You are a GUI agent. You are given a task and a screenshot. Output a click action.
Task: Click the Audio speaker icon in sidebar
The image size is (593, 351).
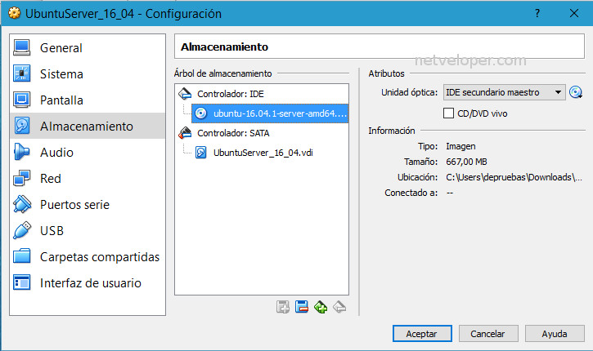21,152
